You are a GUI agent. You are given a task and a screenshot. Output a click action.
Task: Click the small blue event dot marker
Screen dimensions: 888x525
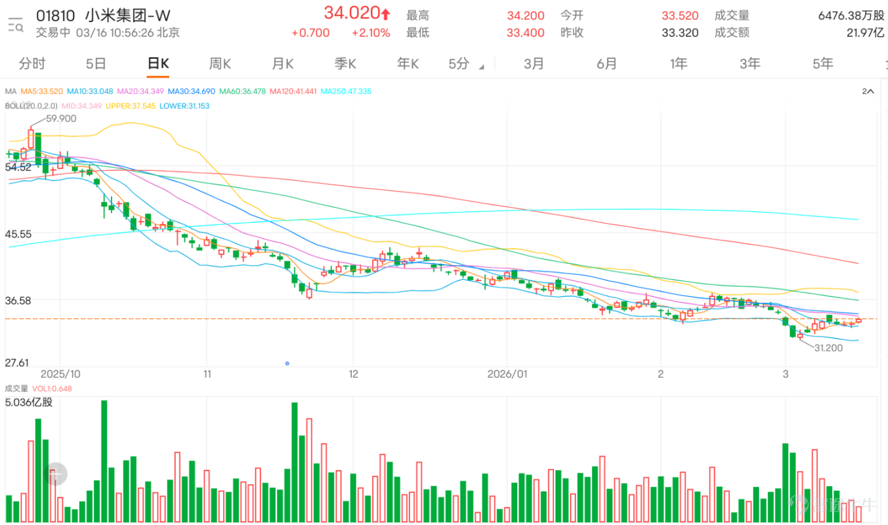[287, 364]
